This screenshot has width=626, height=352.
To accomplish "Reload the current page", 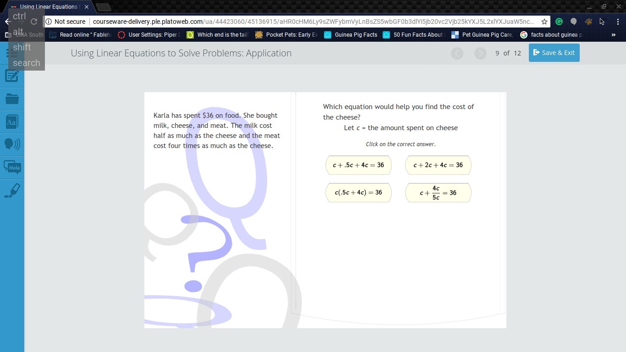I will 33,22.
